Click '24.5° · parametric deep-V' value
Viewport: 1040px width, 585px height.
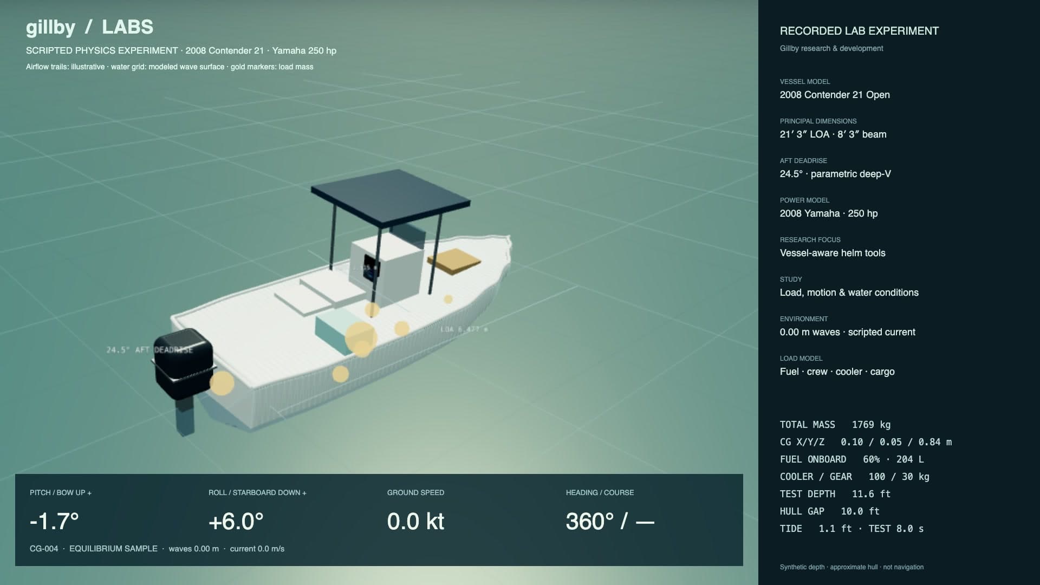pos(835,174)
